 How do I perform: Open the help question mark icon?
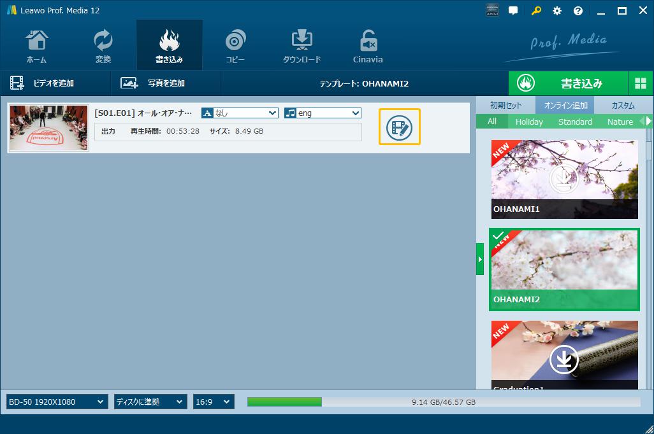578,11
